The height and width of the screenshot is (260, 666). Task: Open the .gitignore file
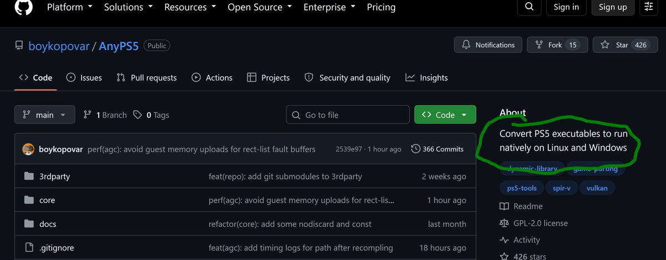[57, 248]
